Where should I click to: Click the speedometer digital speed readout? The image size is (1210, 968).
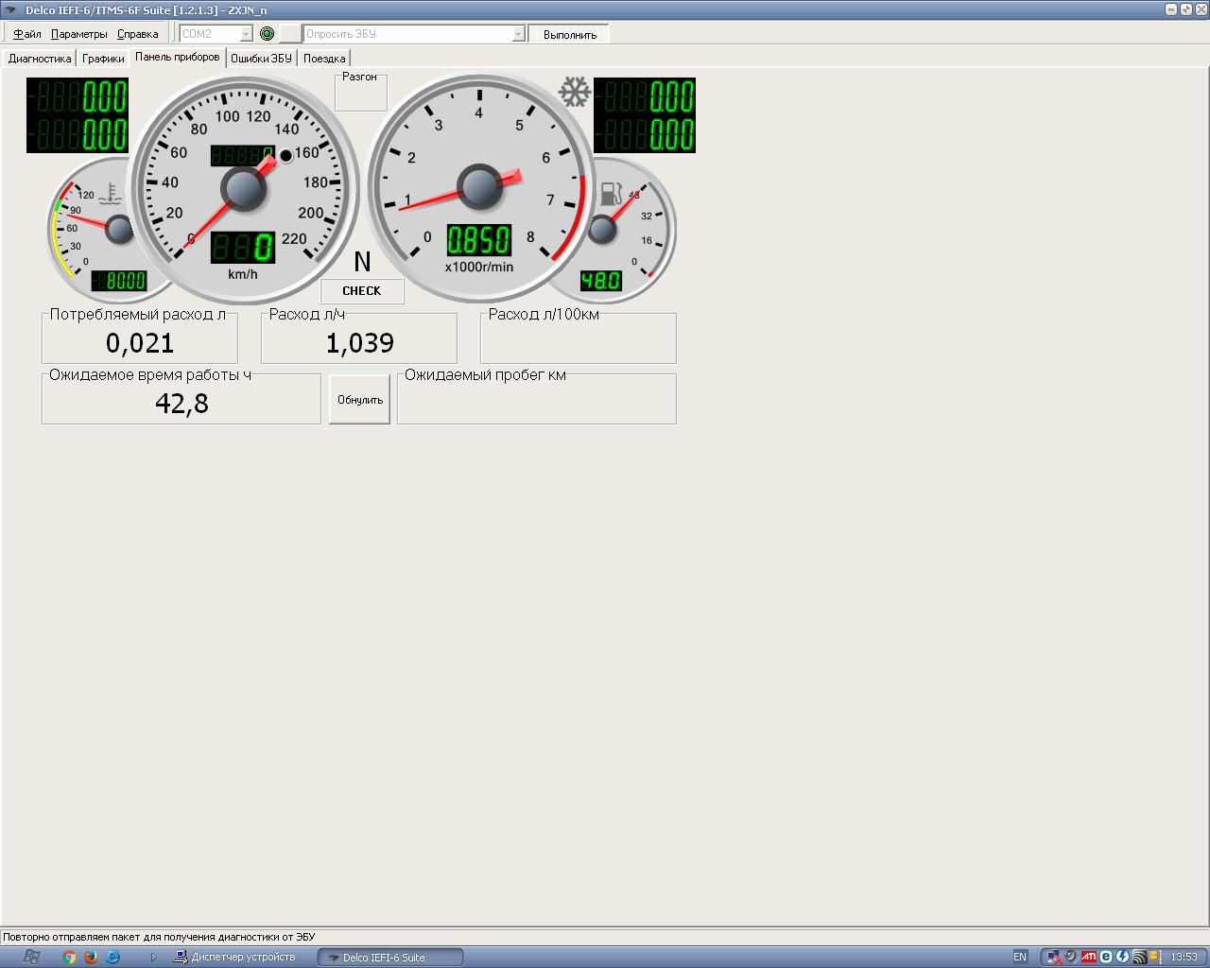243,248
